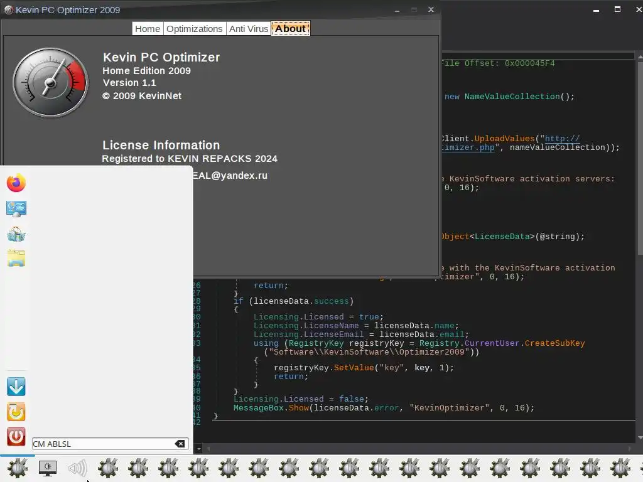This screenshot has width=643, height=482.
Task: Click the 'License Information' heading
Action: click(161, 145)
